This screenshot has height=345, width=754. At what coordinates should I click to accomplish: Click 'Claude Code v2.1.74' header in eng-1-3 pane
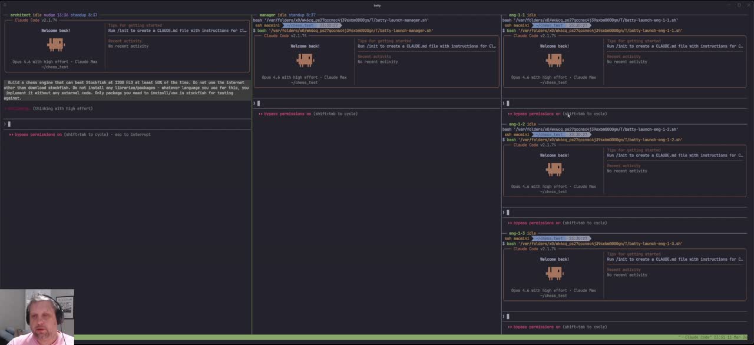coord(536,248)
